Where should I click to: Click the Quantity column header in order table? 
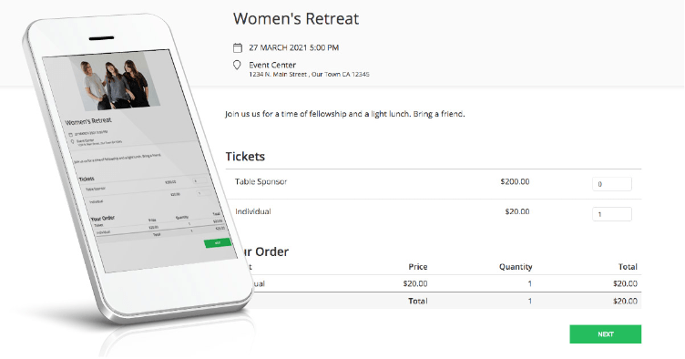(x=516, y=267)
